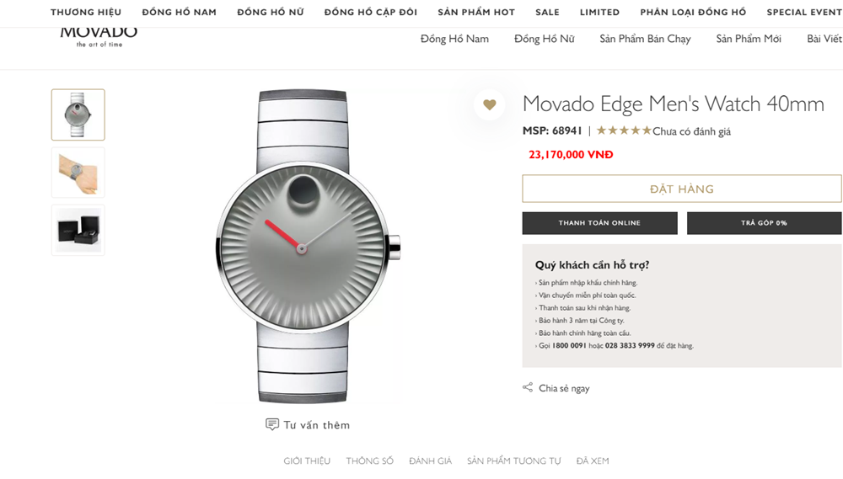The width and height of the screenshot is (843, 479).
Task: Open the THƯƠNG HIỆU menu
Action: (86, 13)
